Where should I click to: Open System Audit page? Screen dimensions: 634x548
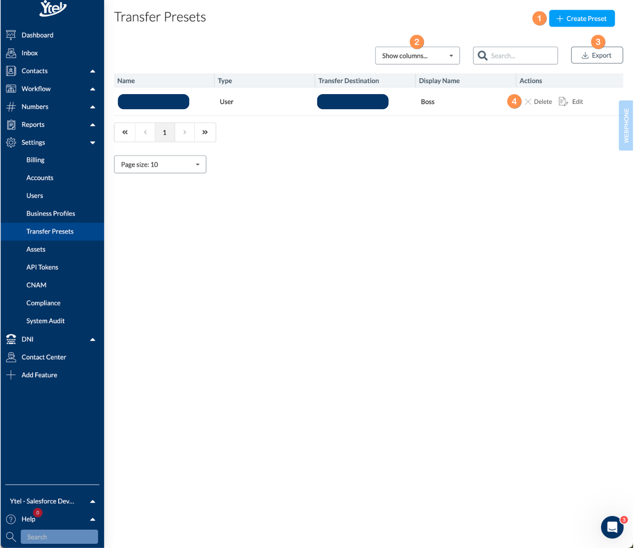click(x=45, y=321)
